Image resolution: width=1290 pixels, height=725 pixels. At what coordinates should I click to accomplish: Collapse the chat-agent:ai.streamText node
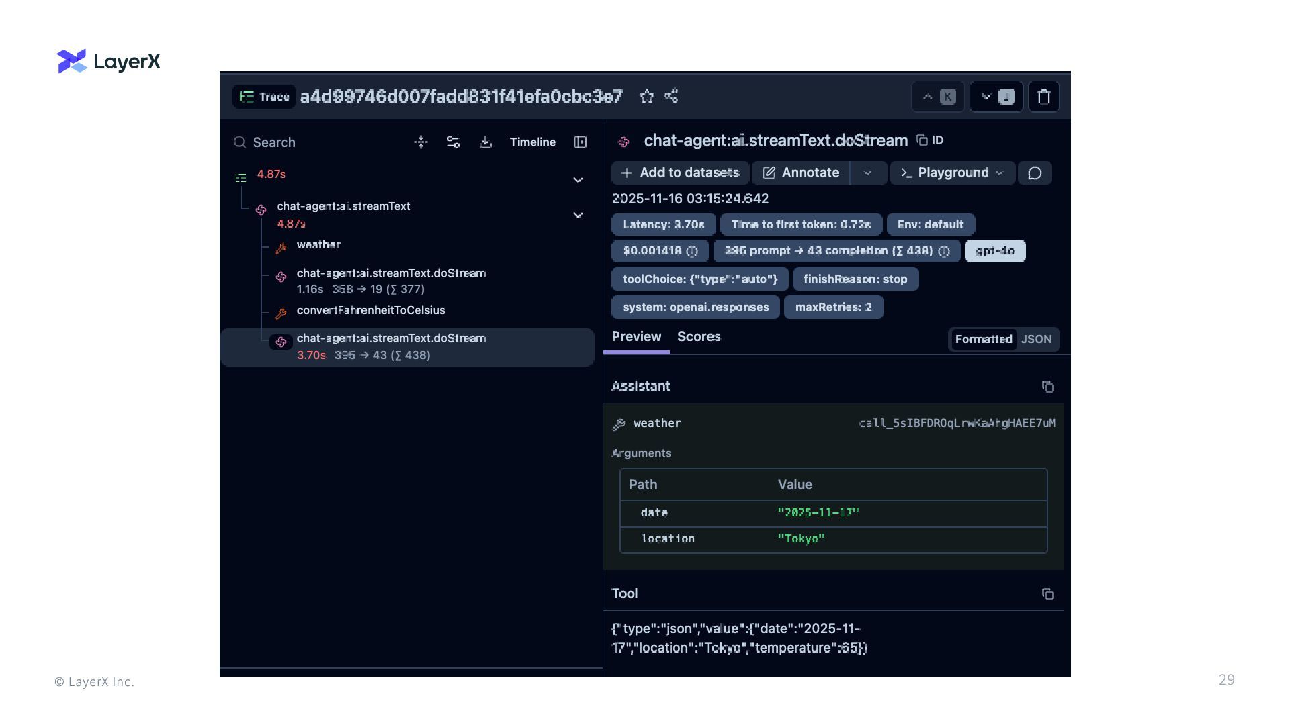578,215
